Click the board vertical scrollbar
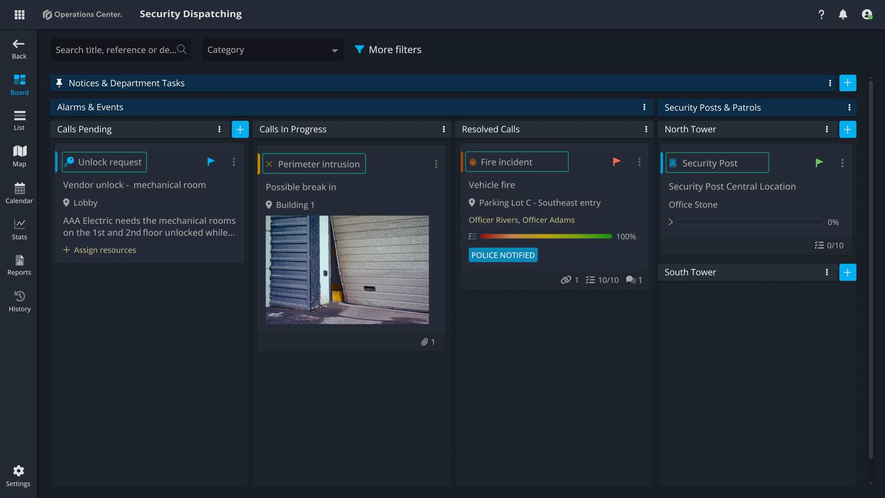This screenshot has height=498, width=885. click(x=871, y=269)
